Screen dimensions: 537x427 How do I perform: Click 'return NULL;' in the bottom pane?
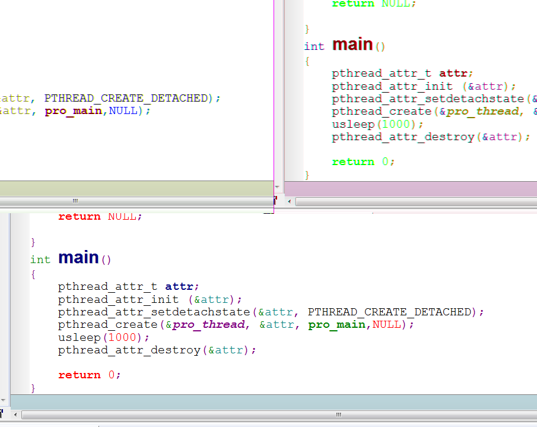(x=100, y=217)
